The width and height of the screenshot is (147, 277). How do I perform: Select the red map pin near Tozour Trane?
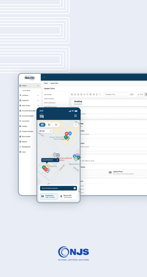(66, 134)
